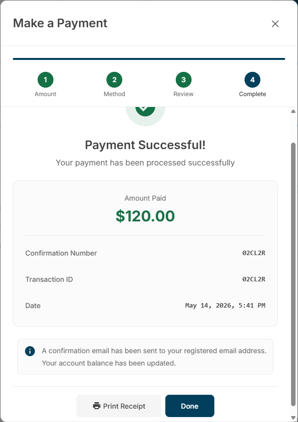Click the $120.00 amount paid text

point(145,216)
